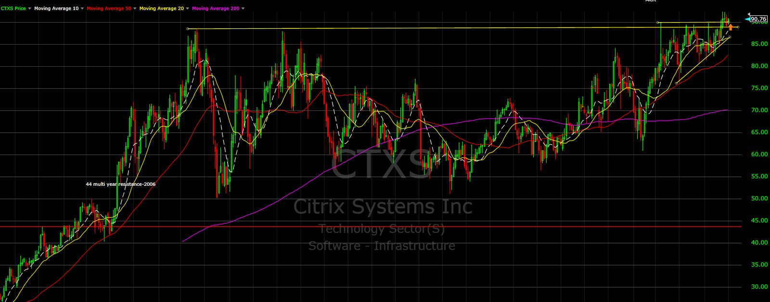This screenshot has height=302, width=770.
Task: Click the orange up-arrow alert marker
Action: tap(731, 27)
